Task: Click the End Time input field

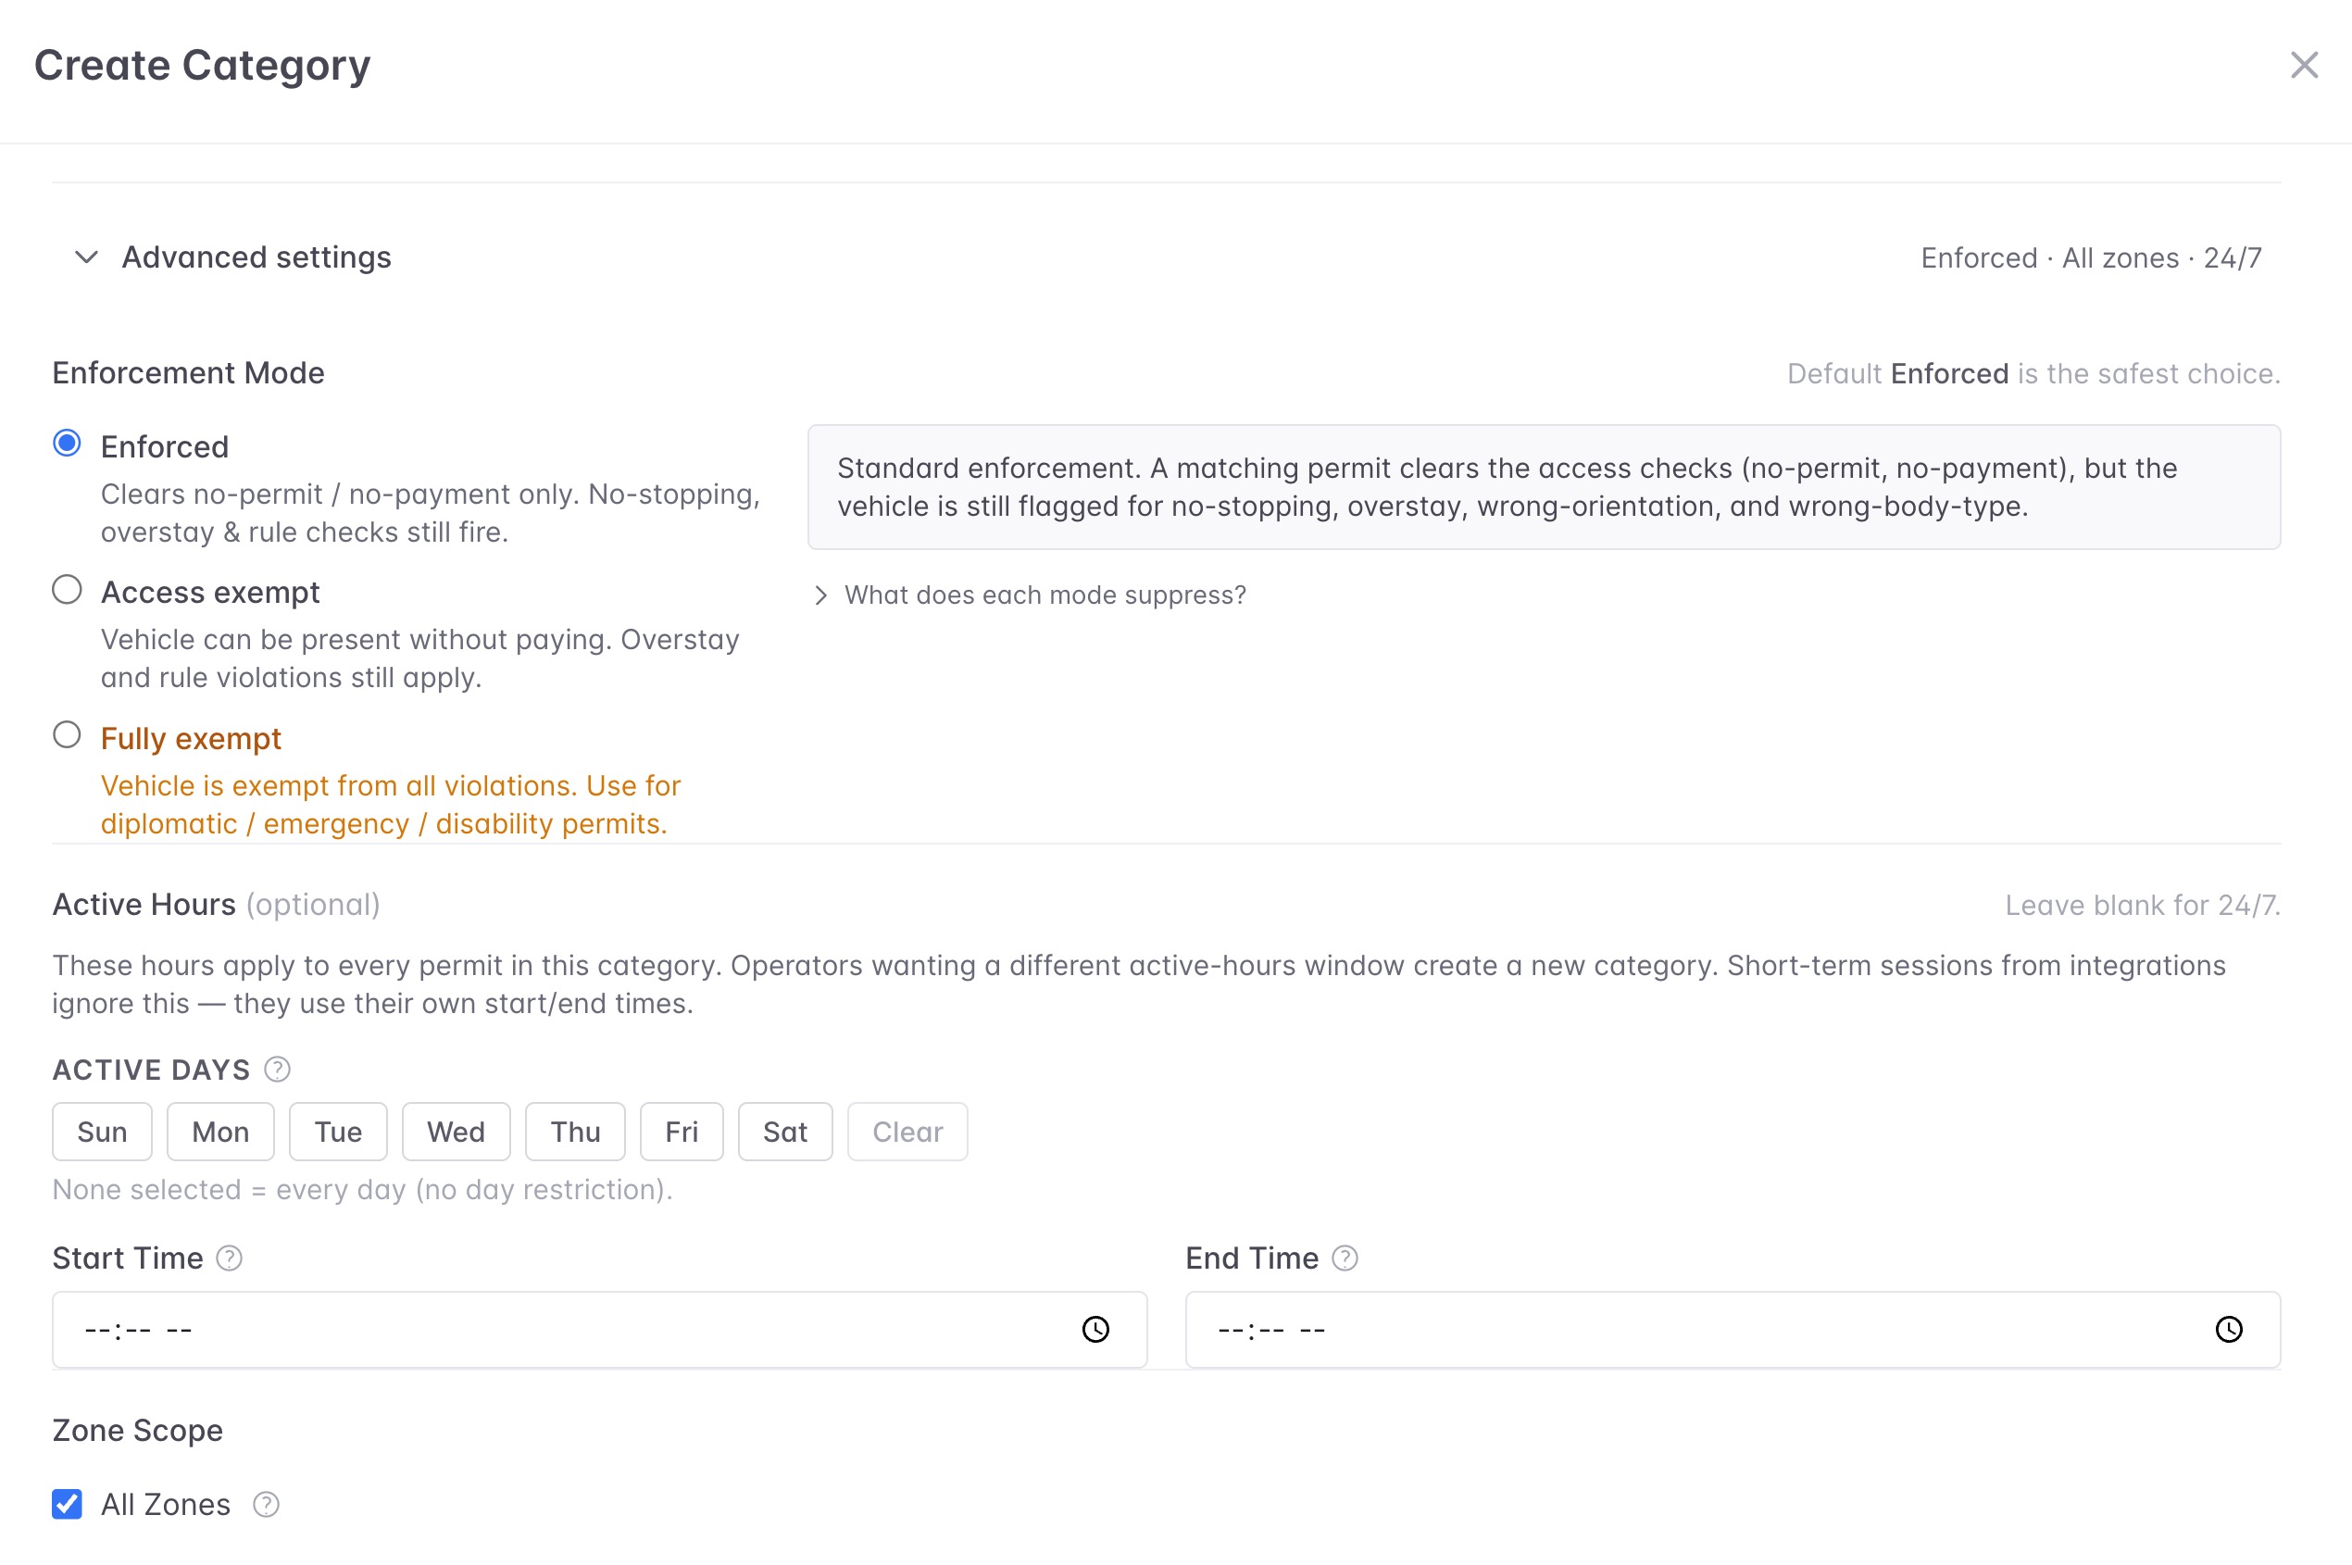Action: (1733, 1330)
